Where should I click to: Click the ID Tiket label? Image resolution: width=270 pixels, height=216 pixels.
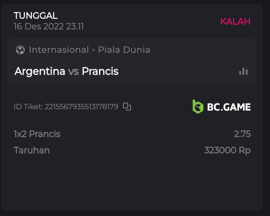28,107
